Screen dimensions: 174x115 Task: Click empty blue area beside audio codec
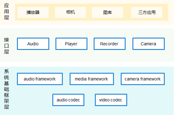[33, 100]
